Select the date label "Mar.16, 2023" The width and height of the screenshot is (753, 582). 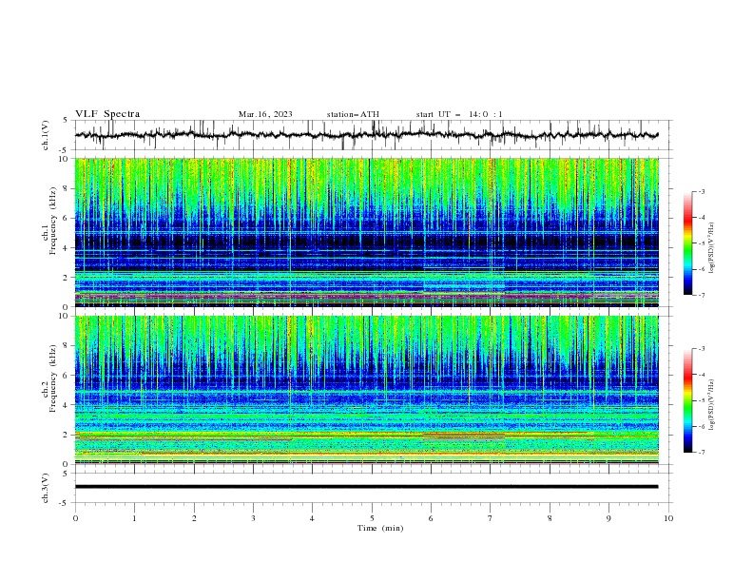(x=265, y=114)
